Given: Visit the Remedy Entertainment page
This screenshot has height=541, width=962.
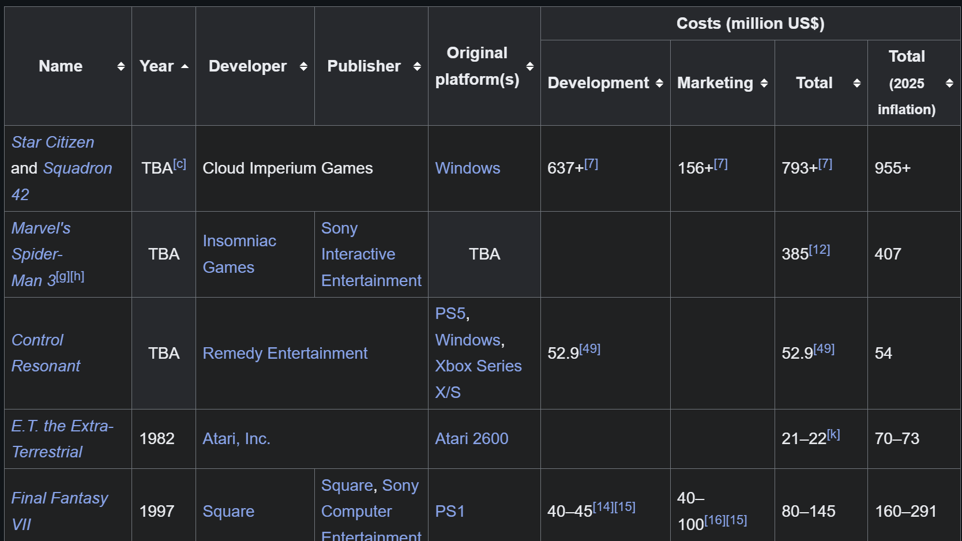Looking at the screenshot, I should (x=285, y=354).
